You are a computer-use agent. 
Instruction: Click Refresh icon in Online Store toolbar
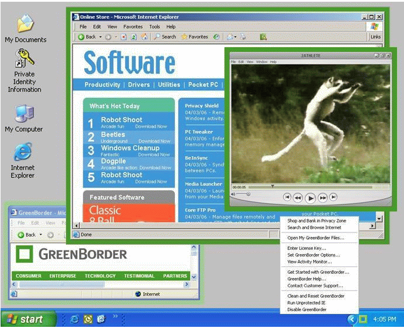coord(134,37)
